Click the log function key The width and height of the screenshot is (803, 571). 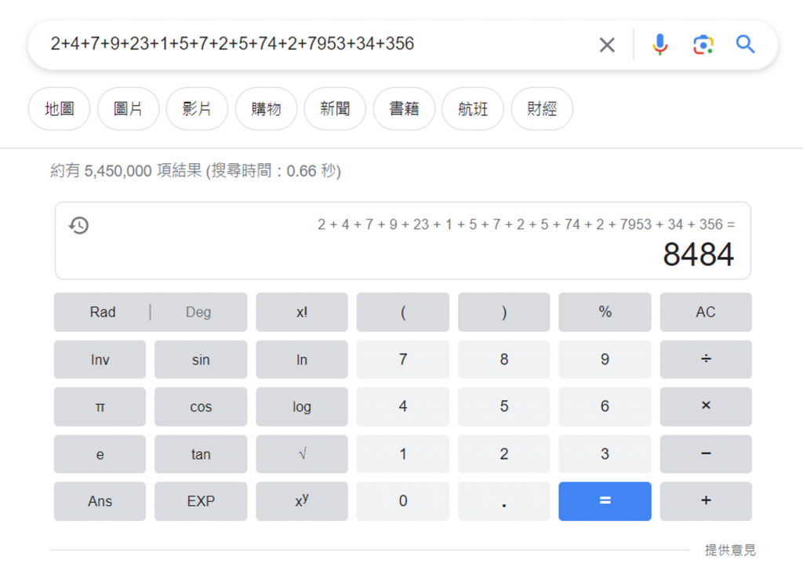point(302,406)
